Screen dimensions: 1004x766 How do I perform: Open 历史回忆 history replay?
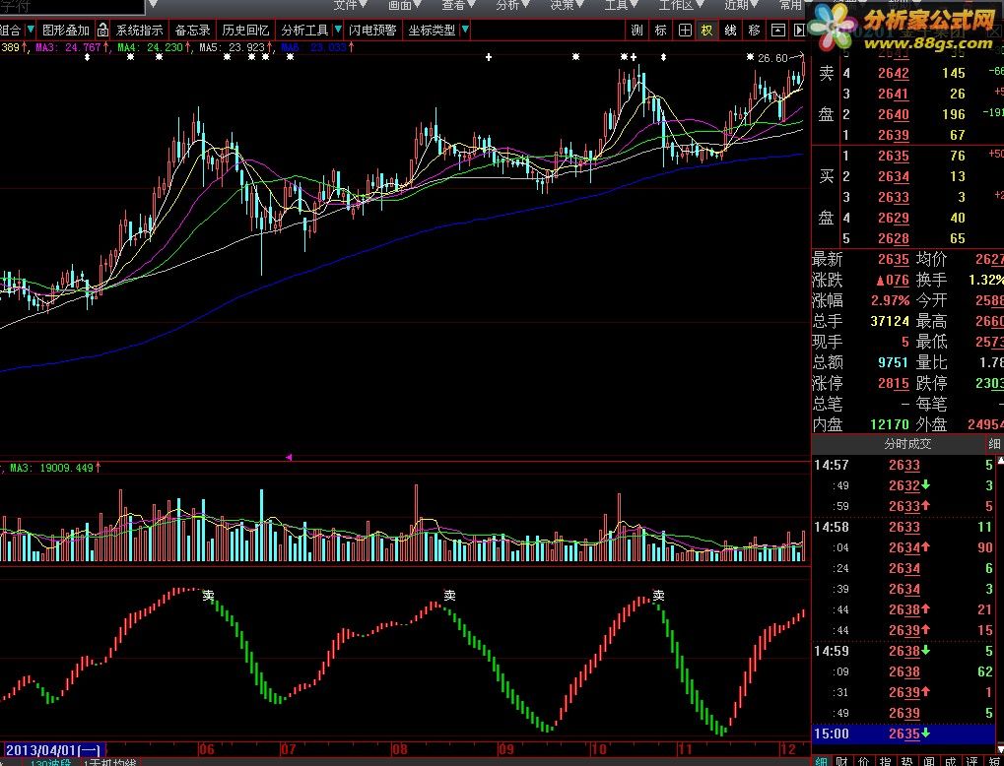(246, 31)
